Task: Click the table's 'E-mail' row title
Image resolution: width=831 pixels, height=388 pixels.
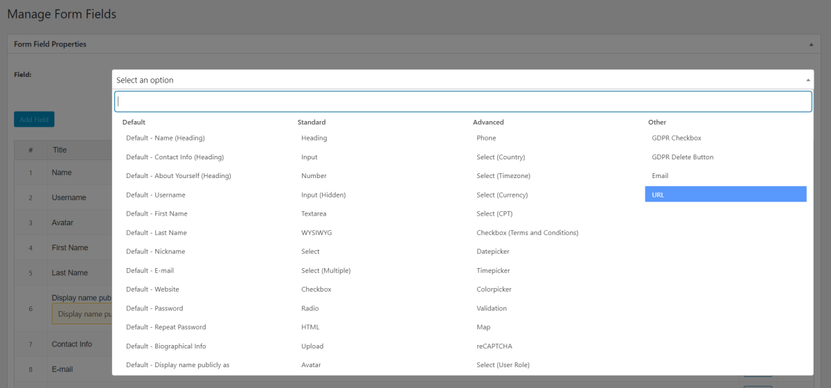Action: coord(62,369)
